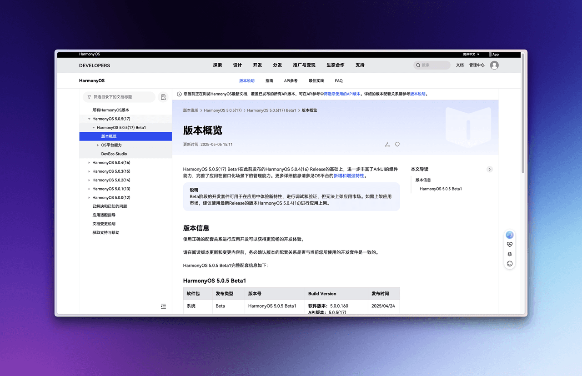582x376 pixels.
Task: Open DevEco Studio in sidebar tree
Action: pos(114,154)
